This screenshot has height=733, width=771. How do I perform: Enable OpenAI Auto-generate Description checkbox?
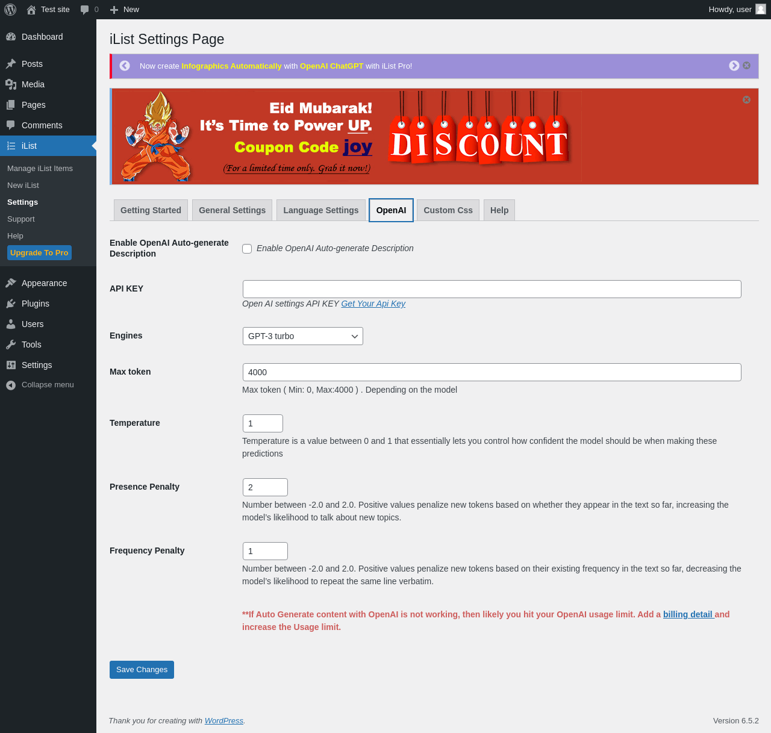click(247, 249)
